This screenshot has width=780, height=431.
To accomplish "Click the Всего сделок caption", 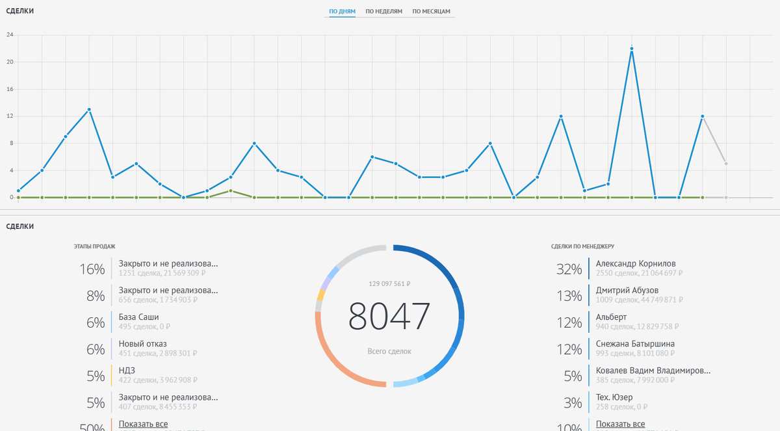I will 389,351.
